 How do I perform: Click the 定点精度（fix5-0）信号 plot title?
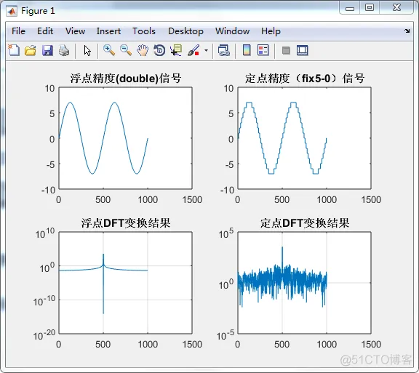coord(305,79)
